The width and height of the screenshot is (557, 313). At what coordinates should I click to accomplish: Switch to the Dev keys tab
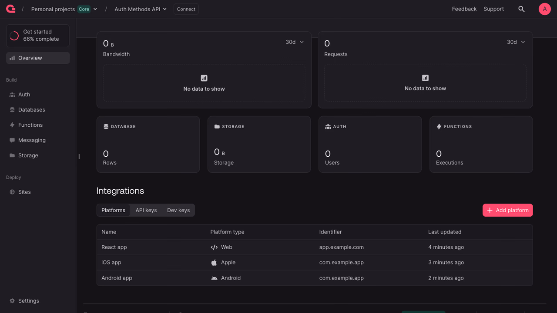178,210
